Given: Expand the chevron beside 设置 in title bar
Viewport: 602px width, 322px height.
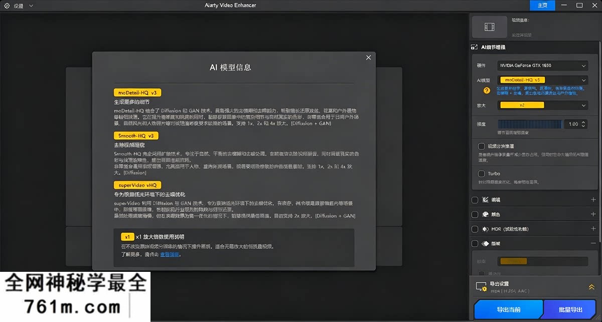Looking at the screenshot, I should pos(31,6).
